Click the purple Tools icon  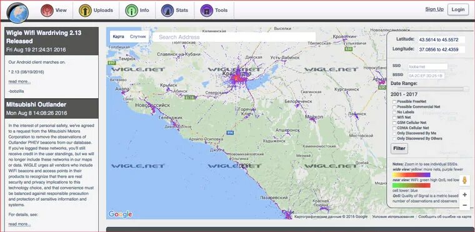[x=207, y=10]
